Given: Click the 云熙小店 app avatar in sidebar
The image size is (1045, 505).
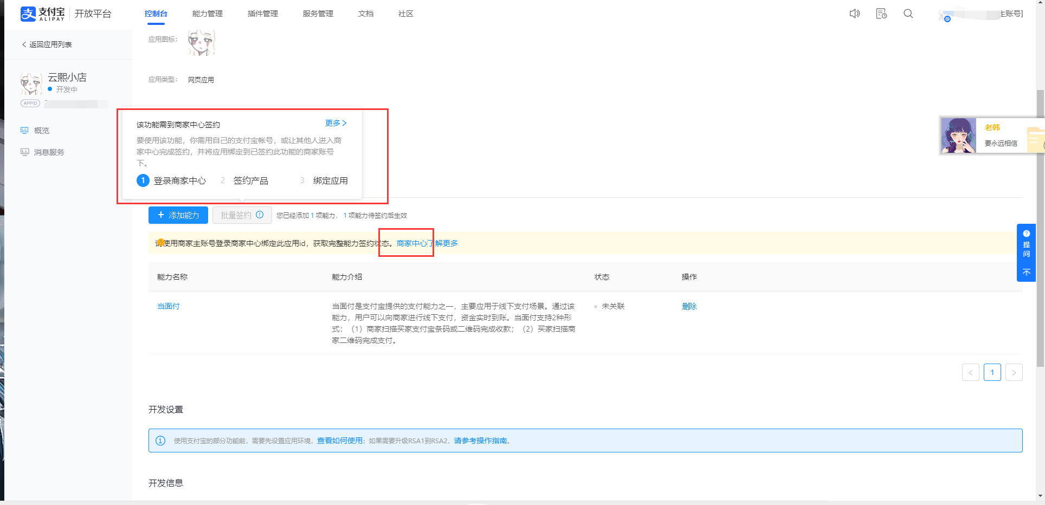Looking at the screenshot, I should [31, 83].
